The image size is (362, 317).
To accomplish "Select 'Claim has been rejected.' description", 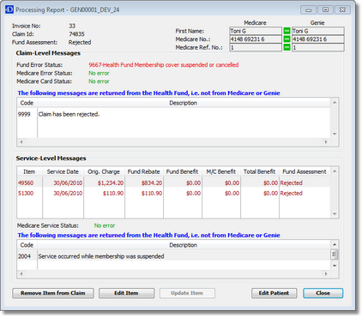I will (69, 114).
